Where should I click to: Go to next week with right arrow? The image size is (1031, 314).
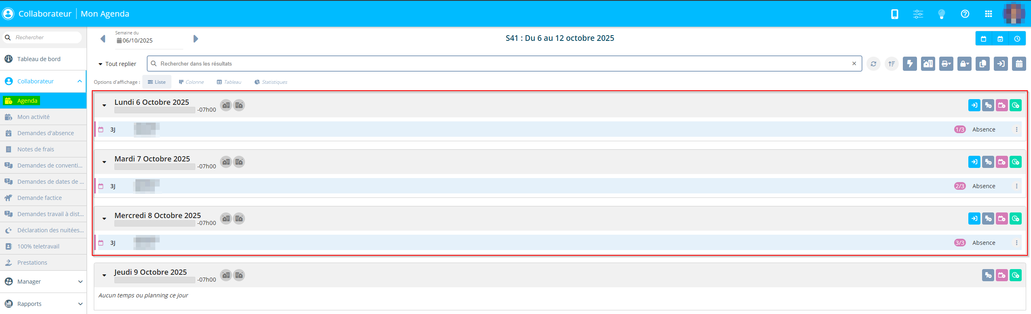pos(196,39)
